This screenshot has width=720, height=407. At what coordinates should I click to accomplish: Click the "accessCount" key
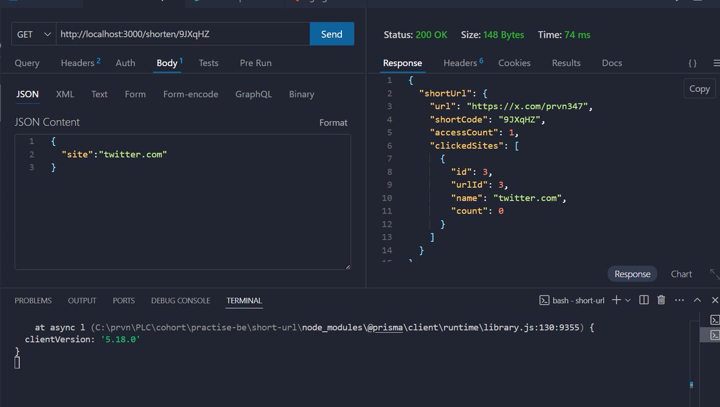tap(464, 133)
